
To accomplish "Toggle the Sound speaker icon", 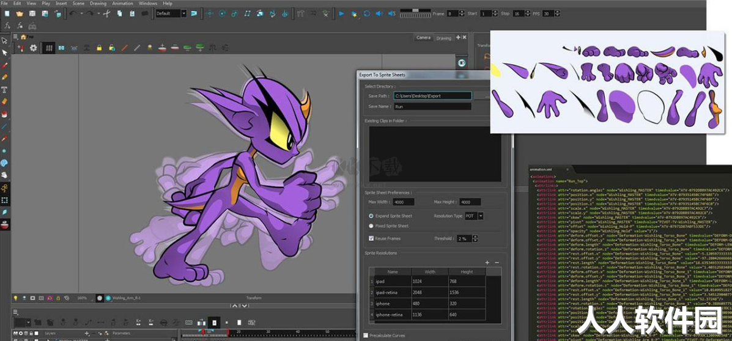I will pyautogui.click(x=380, y=13).
